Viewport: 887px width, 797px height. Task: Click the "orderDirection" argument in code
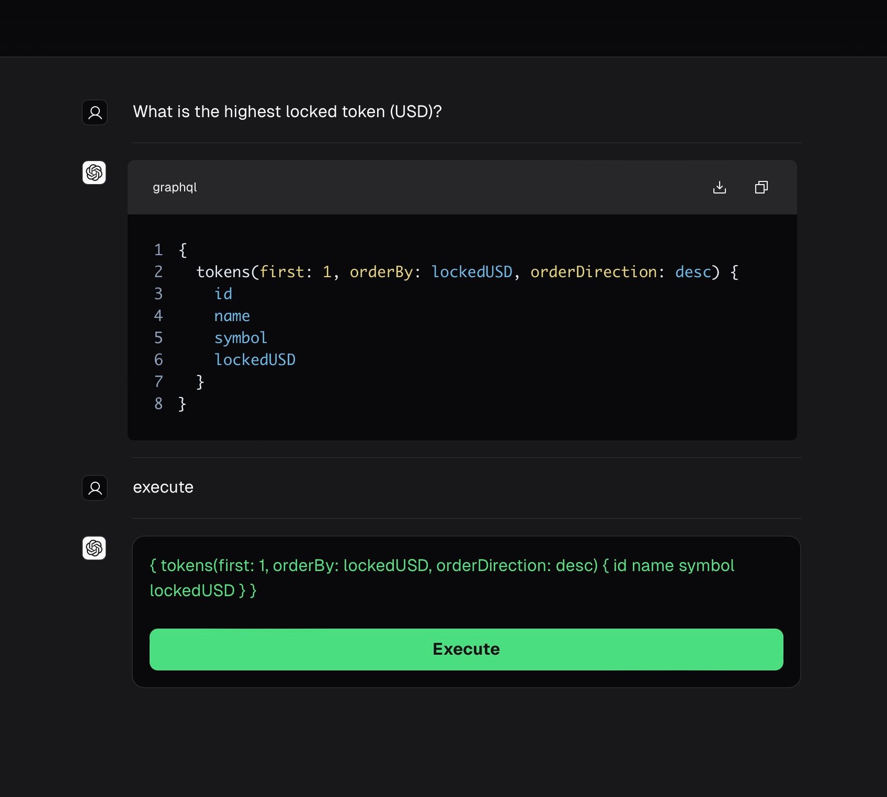594,272
